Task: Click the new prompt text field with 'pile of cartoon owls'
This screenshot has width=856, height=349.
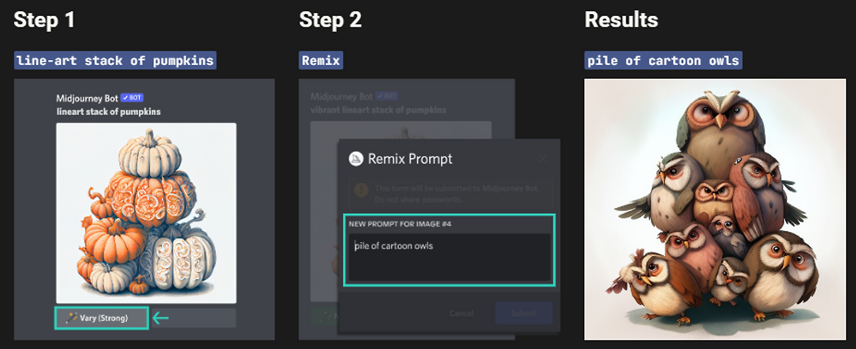Action: 449,256
